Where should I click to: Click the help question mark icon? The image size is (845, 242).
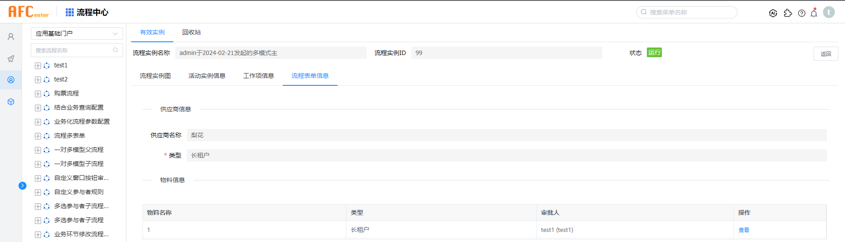click(x=802, y=13)
